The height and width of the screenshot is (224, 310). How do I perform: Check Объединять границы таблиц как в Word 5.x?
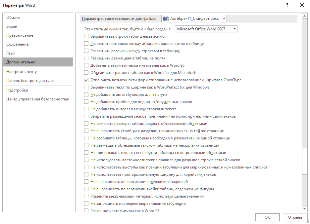[x=86, y=73]
